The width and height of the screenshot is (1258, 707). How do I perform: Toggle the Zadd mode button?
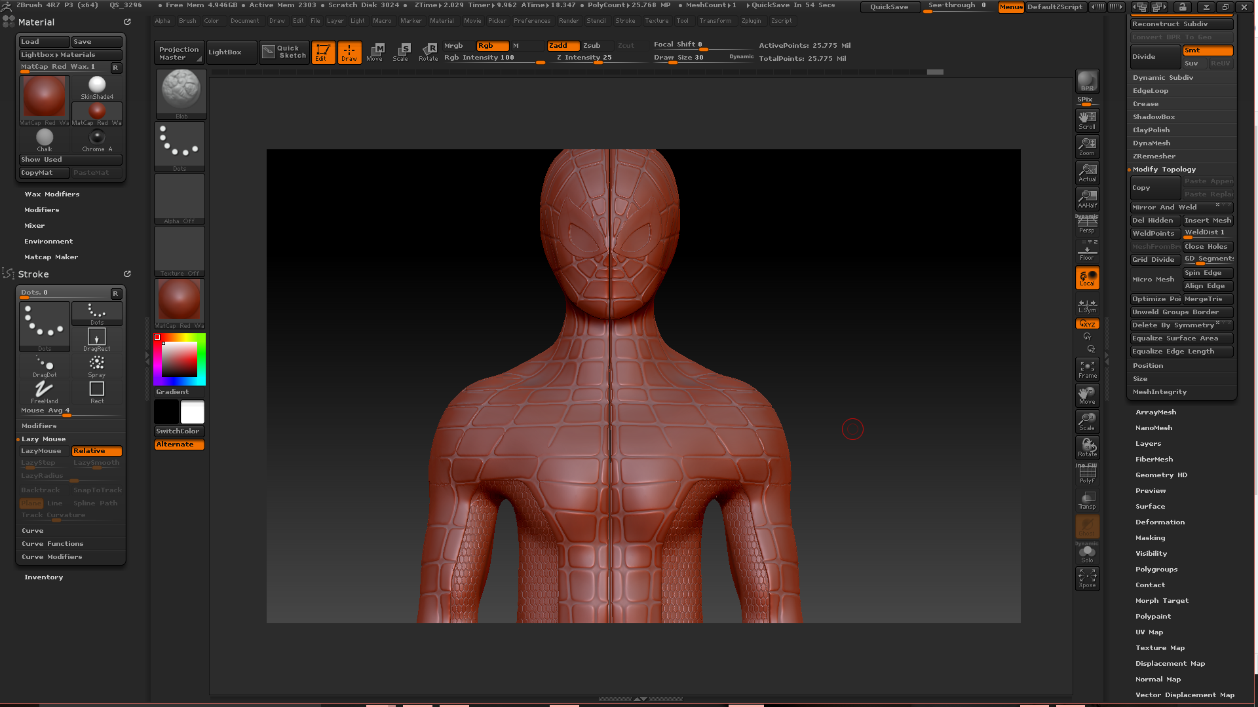click(563, 46)
